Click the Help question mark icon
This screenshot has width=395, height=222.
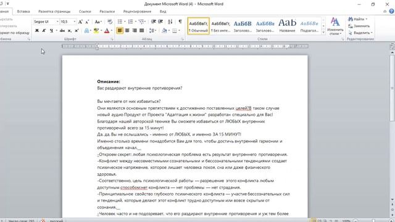tap(391, 11)
